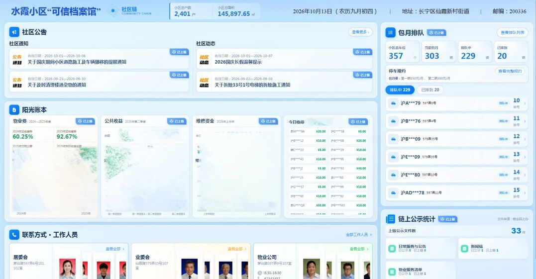Click the car icon for 沪E***09
This screenshot has height=279, width=536.
(x=394, y=157)
